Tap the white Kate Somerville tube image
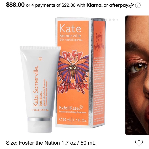The image size is (149, 149). tap(40, 89)
